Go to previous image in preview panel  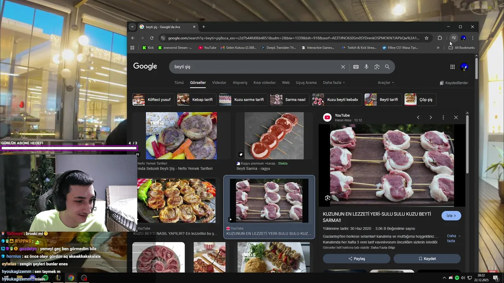tap(418, 118)
